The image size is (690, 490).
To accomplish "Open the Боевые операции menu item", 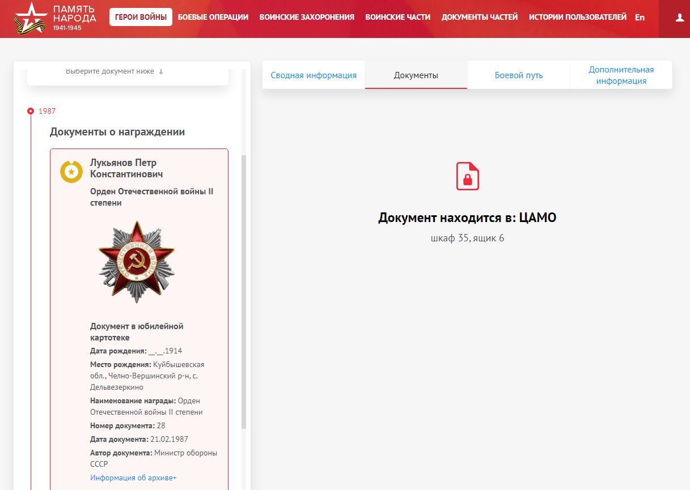I will pyautogui.click(x=213, y=17).
